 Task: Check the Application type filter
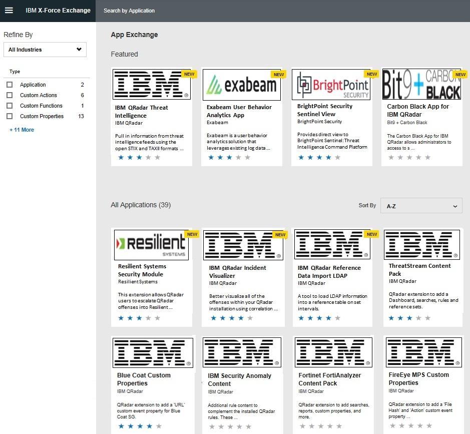tap(10, 85)
